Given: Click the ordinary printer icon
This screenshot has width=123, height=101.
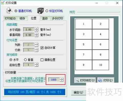Looking at the screenshot, I should coord(9,10).
